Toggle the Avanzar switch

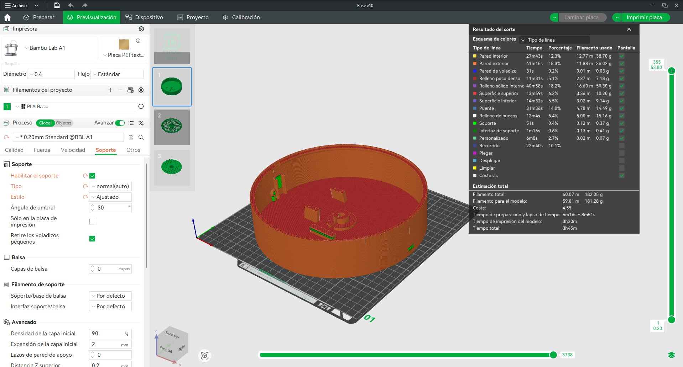120,123
